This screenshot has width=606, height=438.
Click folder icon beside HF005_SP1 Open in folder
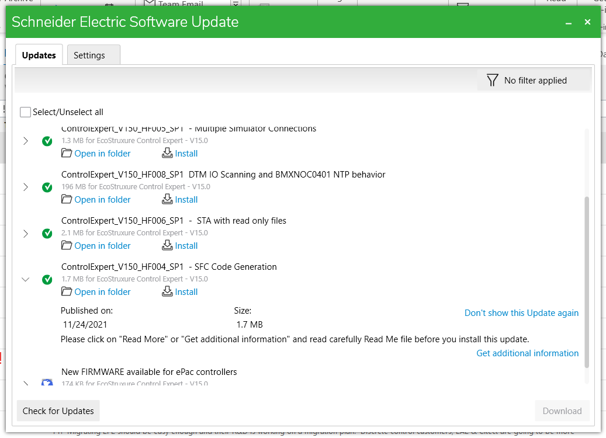point(67,153)
